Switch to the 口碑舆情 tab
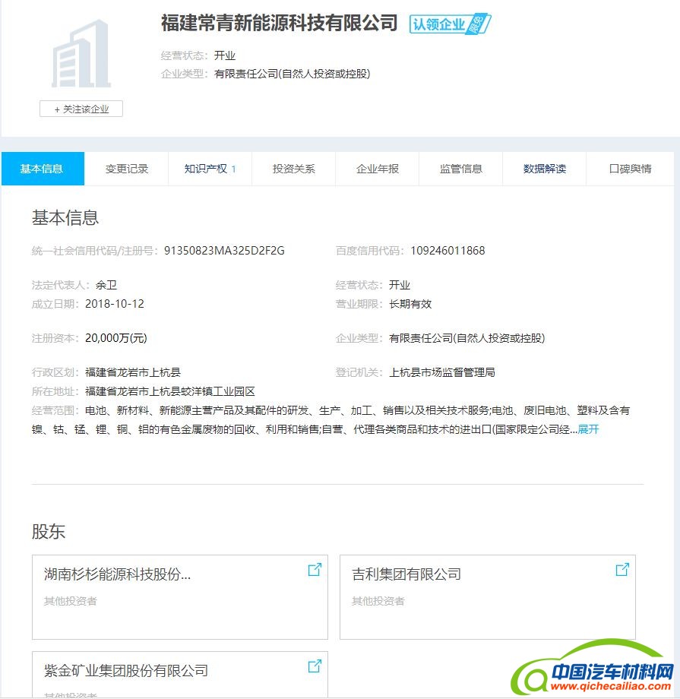680x699 pixels. pos(630,169)
